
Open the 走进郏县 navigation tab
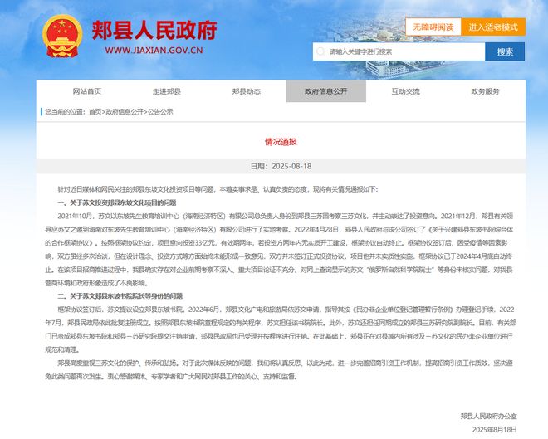(166, 91)
